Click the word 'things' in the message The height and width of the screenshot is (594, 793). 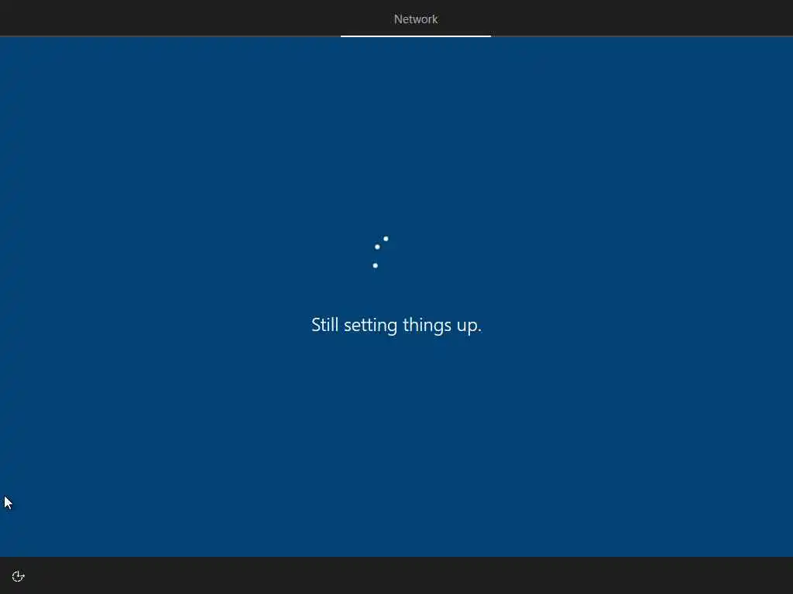click(x=427, y=326)
